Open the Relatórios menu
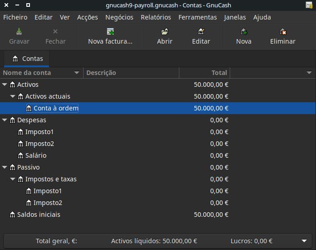 tap(156, 17)
